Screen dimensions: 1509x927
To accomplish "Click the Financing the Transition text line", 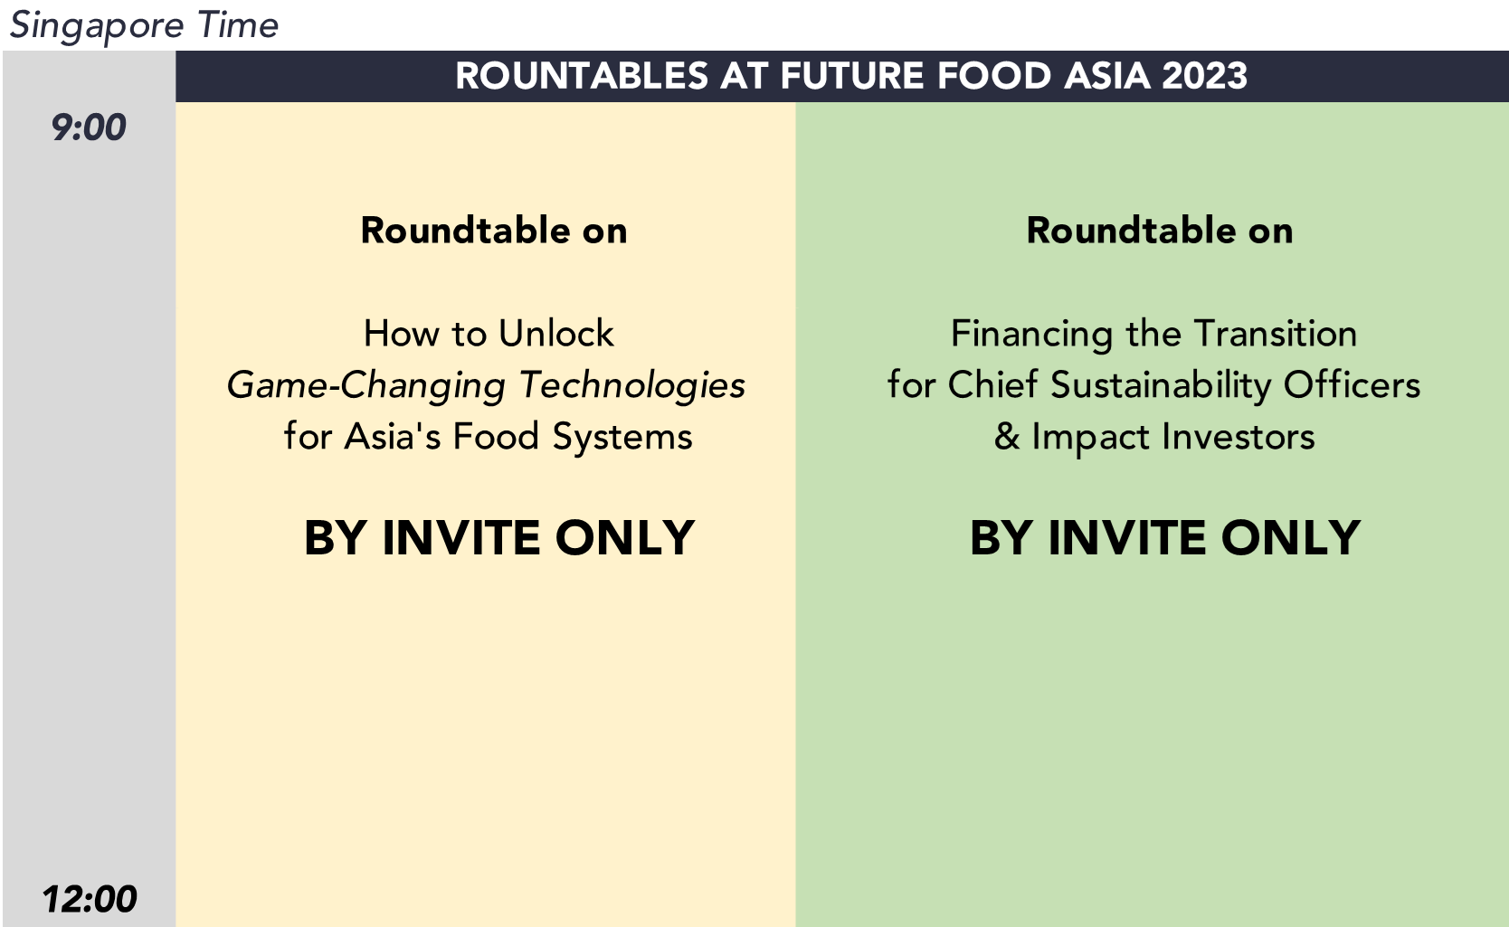I will pyautogui.click(x=1153, y=334).
